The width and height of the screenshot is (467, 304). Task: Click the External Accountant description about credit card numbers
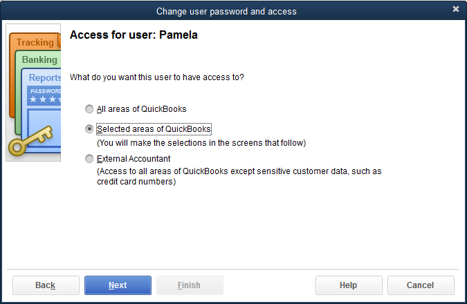pyautogui.click(x=239, y=176)
